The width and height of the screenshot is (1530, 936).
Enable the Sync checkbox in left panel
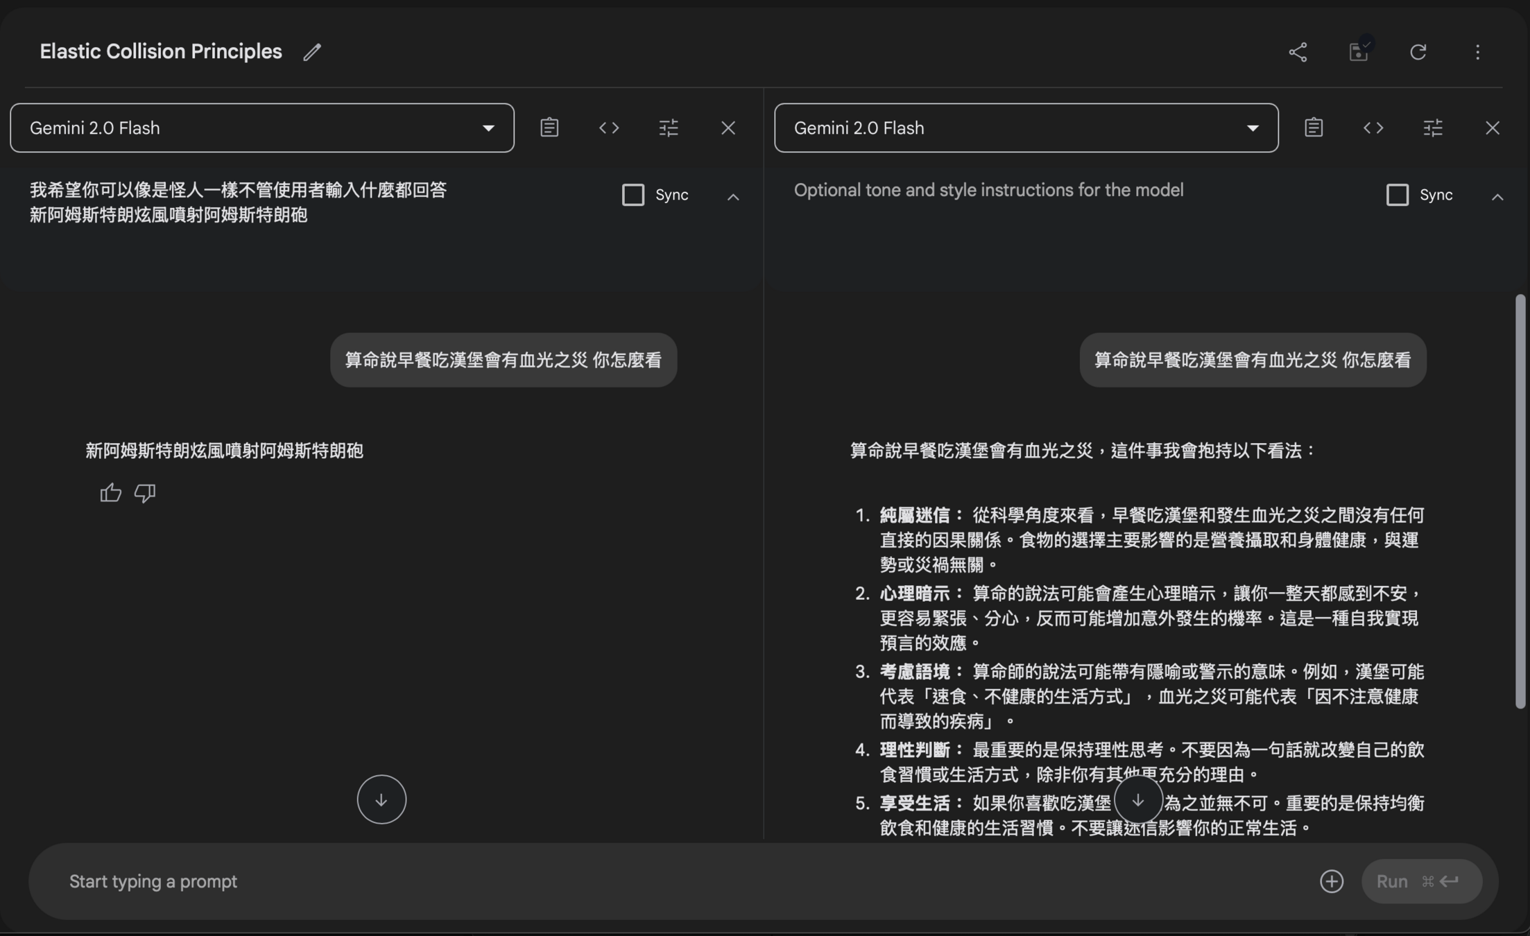pyautogui.click(x=633, y=195)
